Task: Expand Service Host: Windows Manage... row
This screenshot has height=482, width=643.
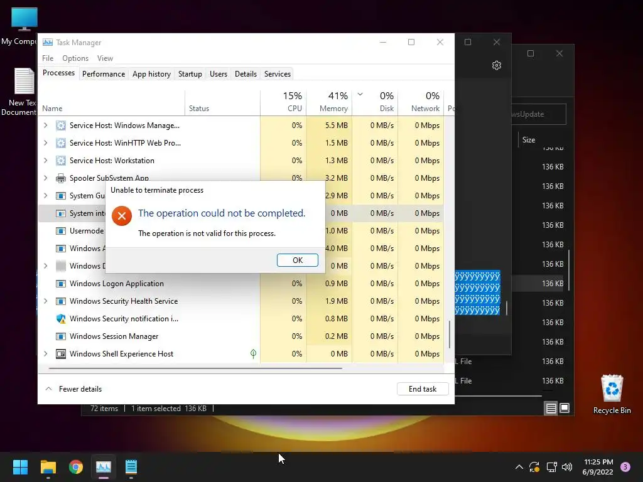Action: tap(45, 126)
